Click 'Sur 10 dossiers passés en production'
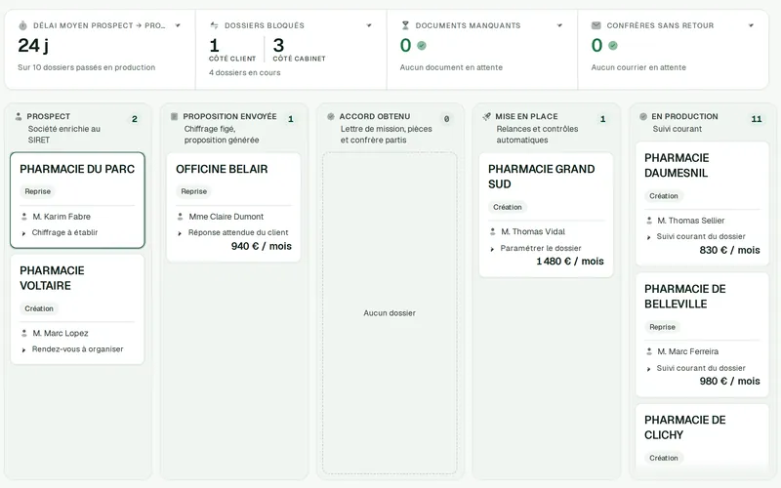The image size is (781, 488). pyautogui.click(x=87, y=67)
